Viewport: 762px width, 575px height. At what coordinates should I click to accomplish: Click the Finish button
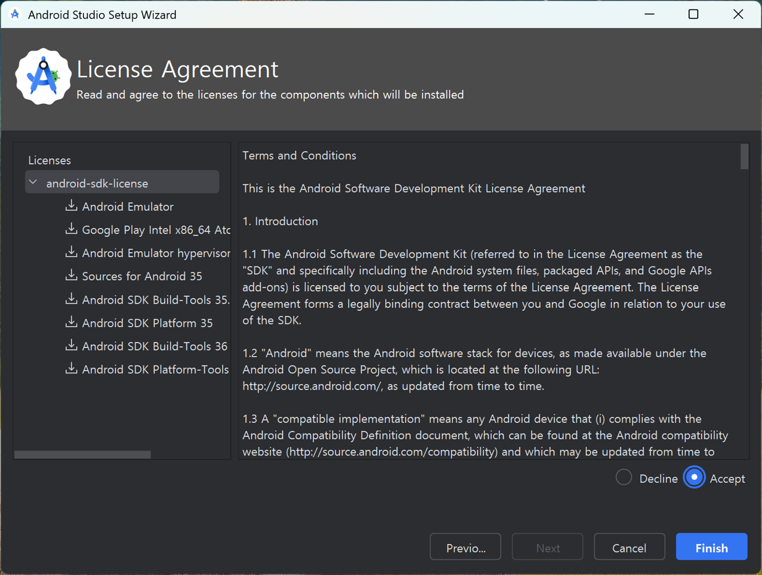click(x=711, y=547)
